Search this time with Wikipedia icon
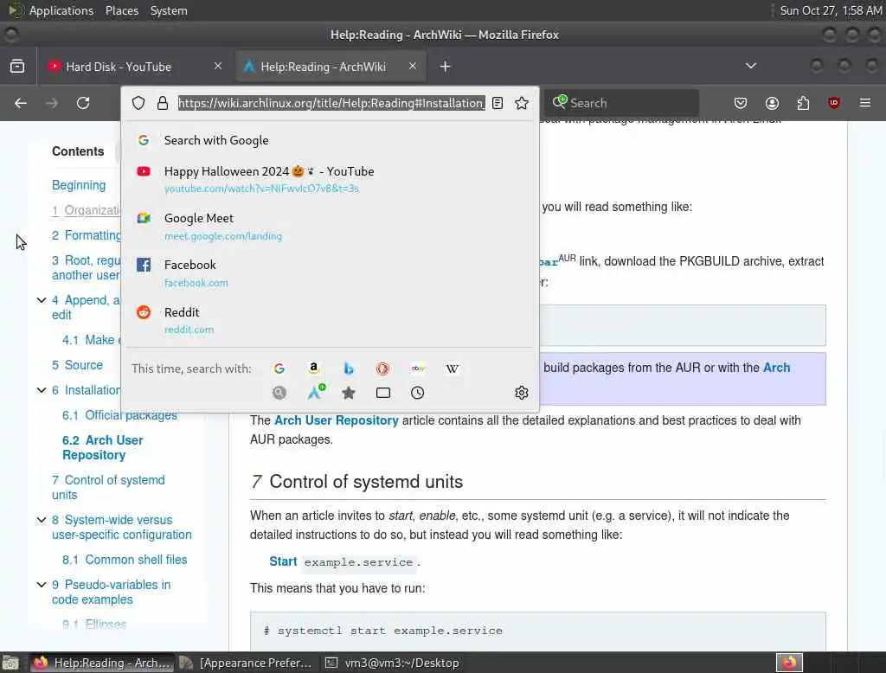Viewport: 886px width, 673px height. (x=452, y=369)
